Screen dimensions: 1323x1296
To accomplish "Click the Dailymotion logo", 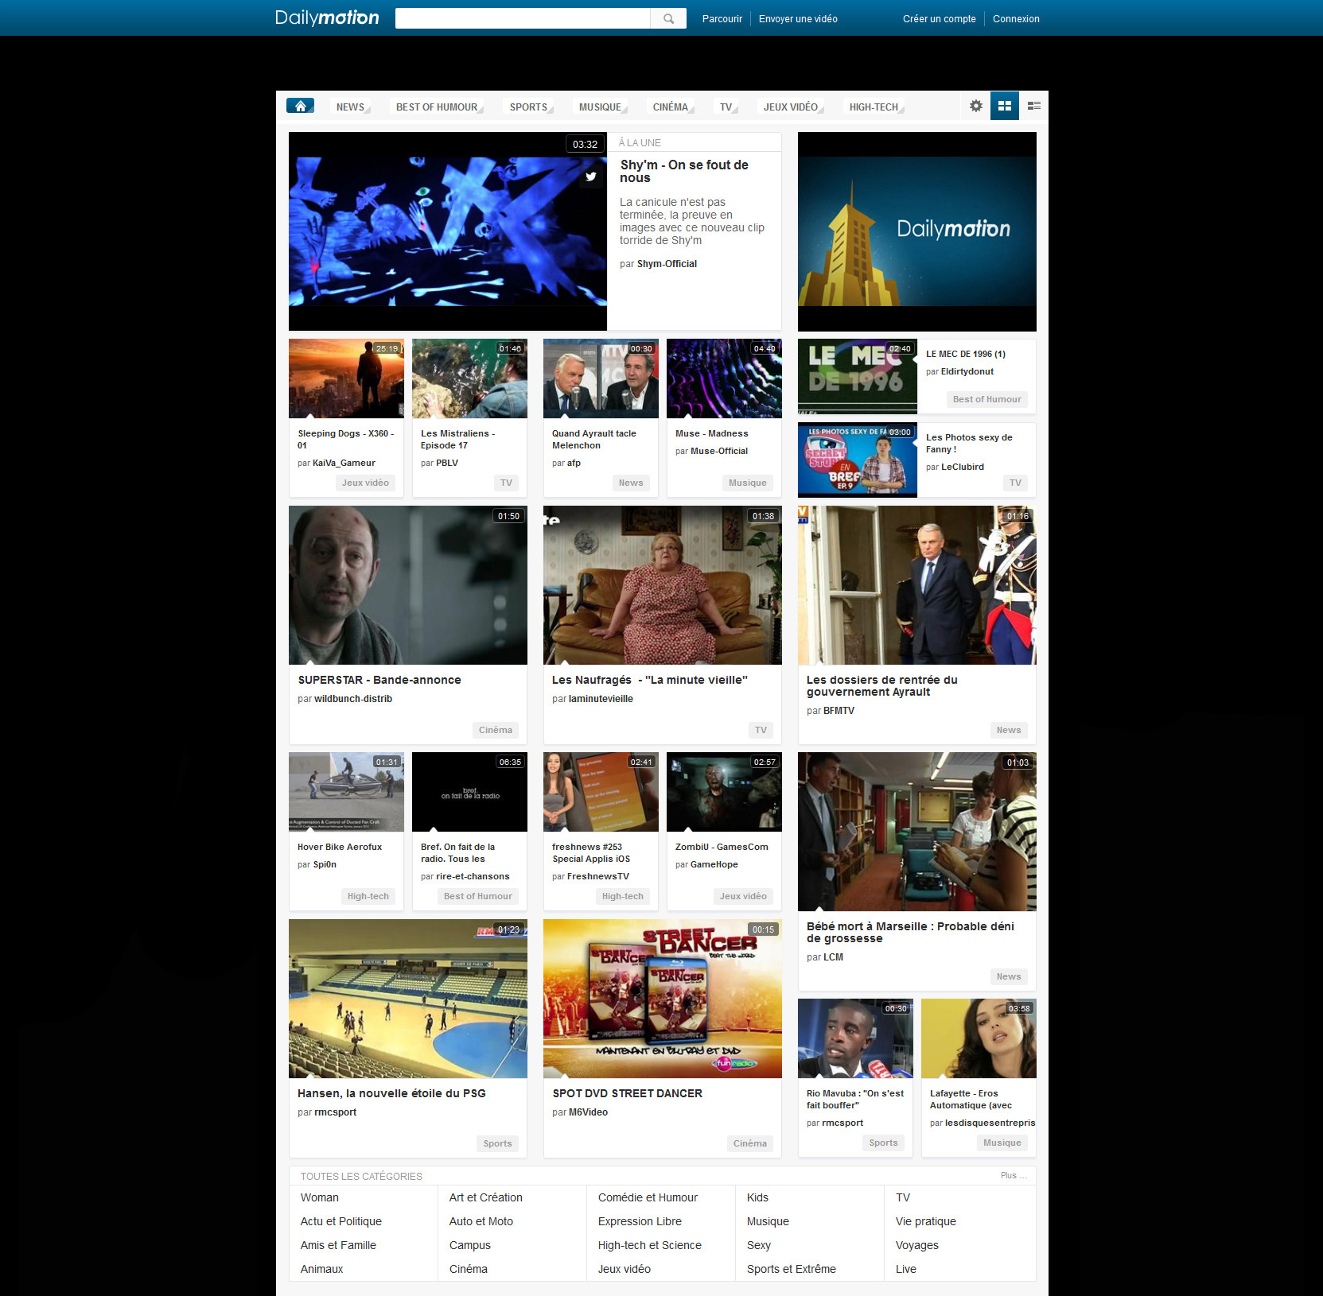I will click(327, 17).
